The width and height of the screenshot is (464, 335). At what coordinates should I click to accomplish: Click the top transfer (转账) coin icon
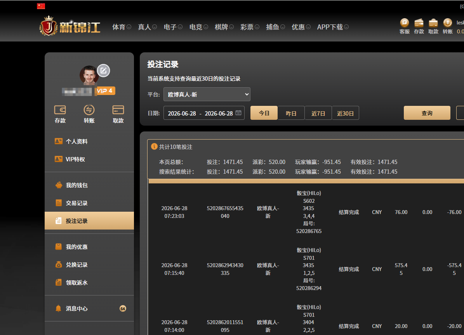[x=447, y=23]
